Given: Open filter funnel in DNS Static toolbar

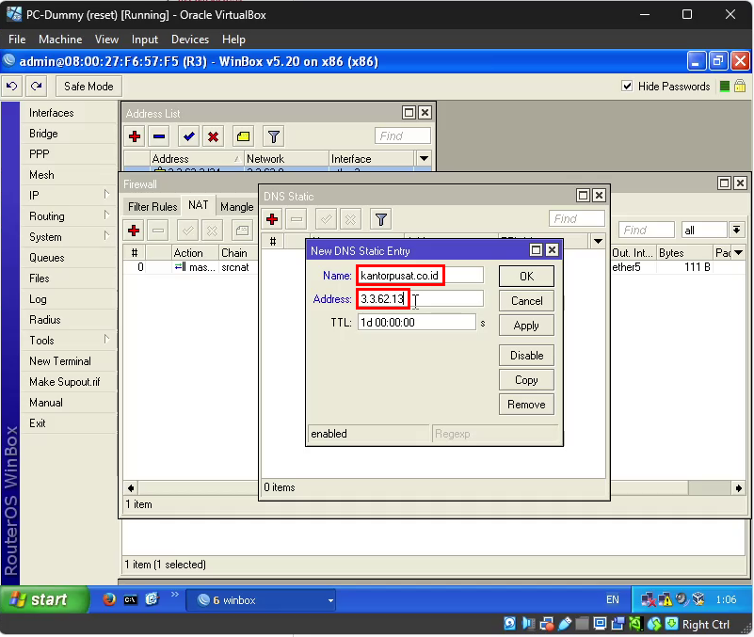Looking at the screenshot, I should tap(380, 219).
